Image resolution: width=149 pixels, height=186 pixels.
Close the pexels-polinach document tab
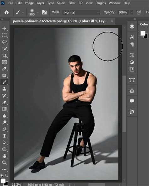tap(112, 21)
